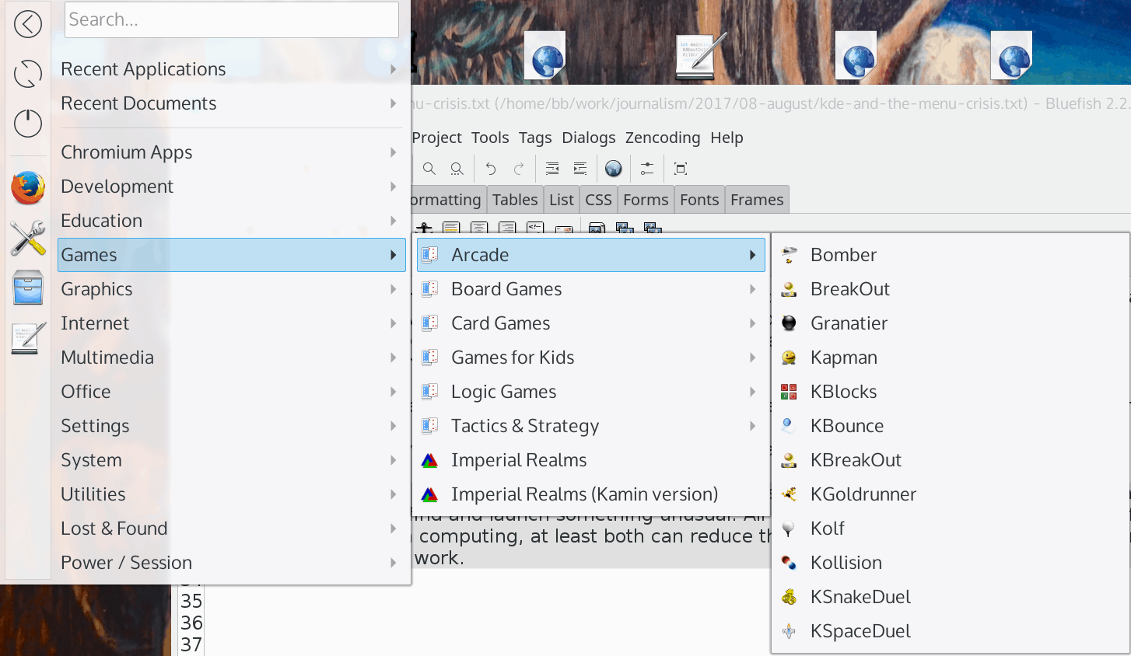Launch Bomber from the Arcade submenu
Image resolution: width=1131 pixels, height=656 pixels.
(x=951, y=255)
